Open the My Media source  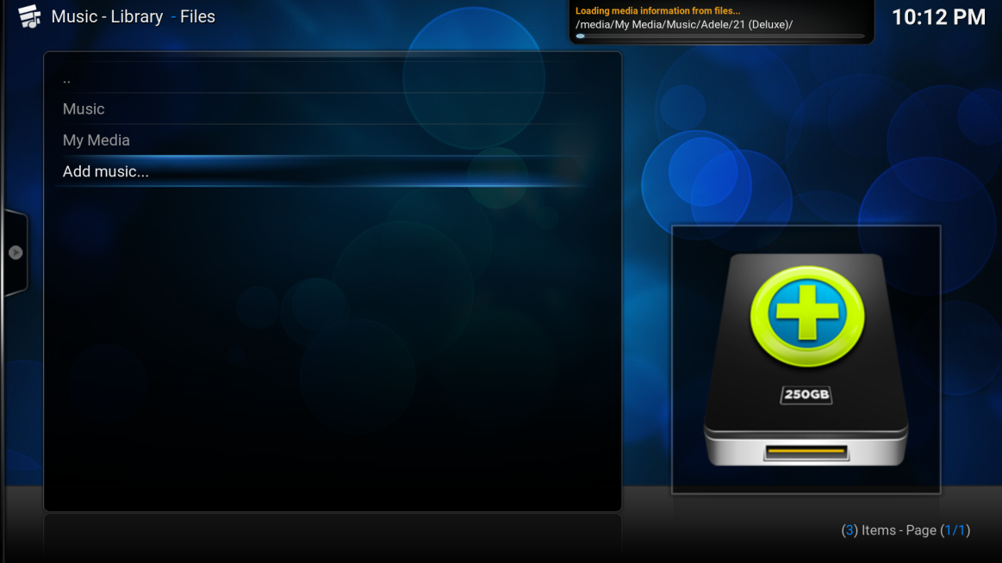[96, 140]
